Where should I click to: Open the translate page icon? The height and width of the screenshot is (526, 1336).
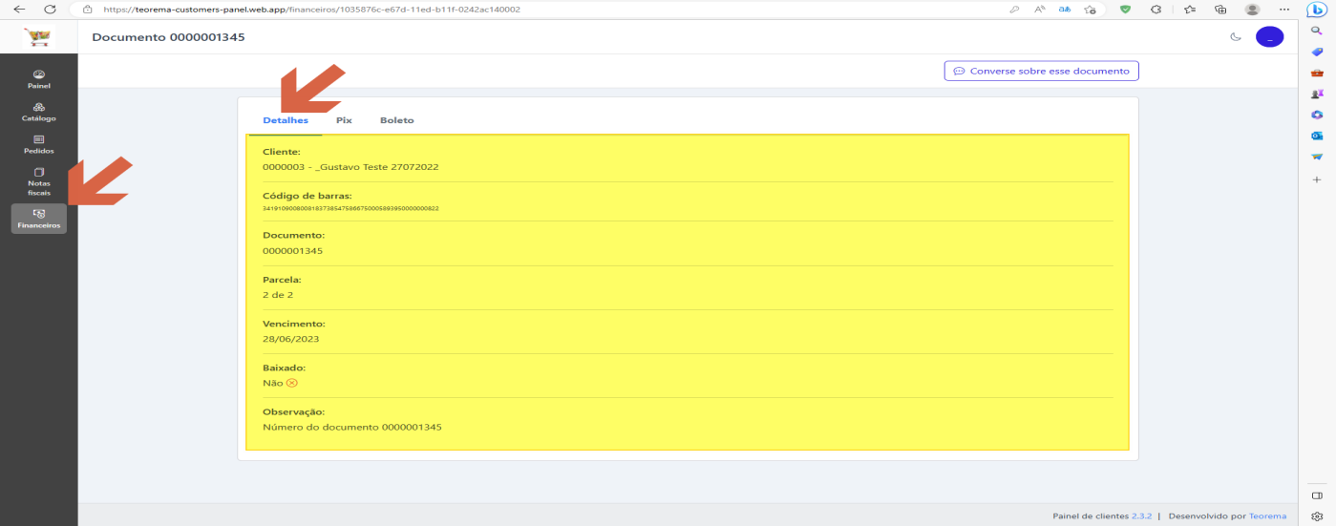click(x=1065, y=9)
